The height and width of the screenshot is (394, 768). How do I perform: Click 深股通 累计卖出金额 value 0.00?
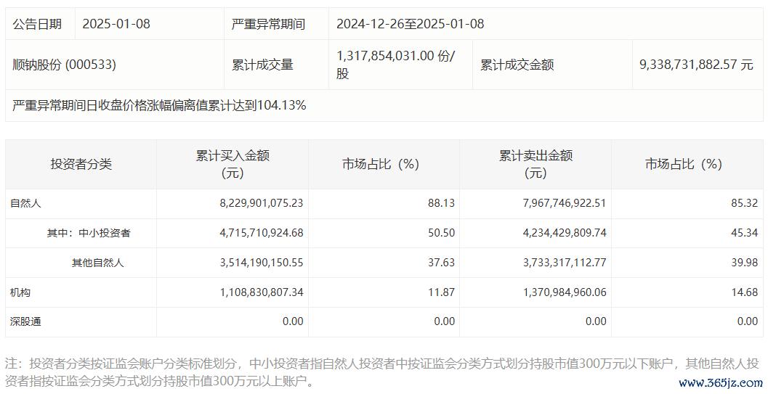tap(596, 321)
